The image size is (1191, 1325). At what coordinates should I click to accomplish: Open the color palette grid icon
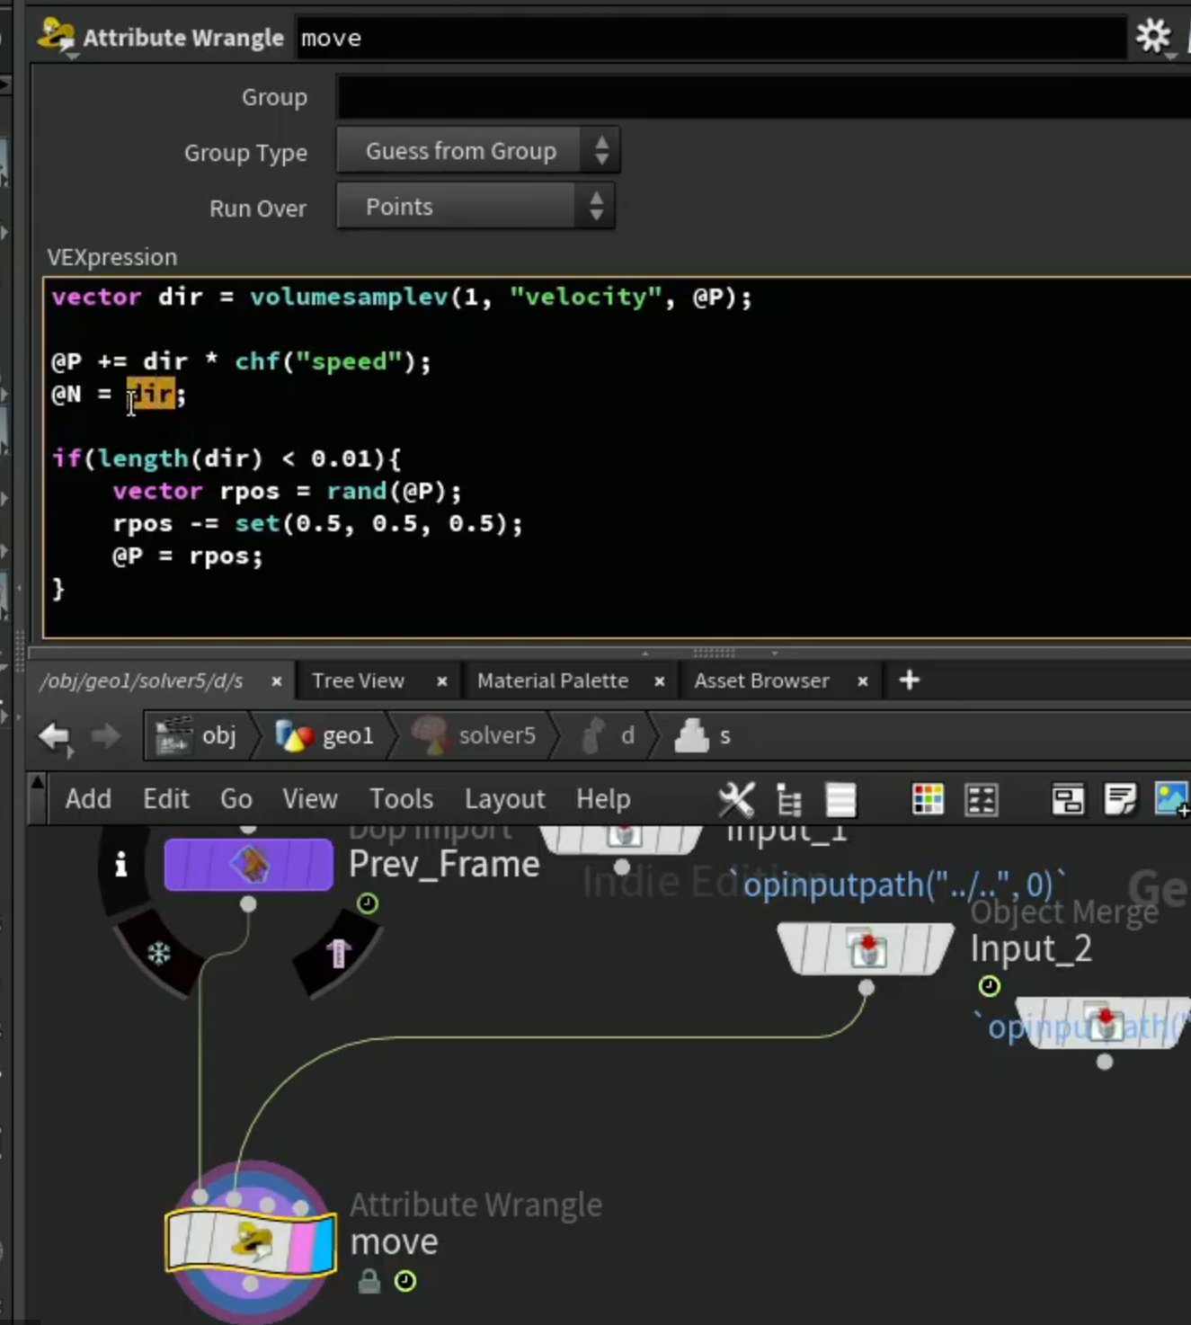point(928,799)
